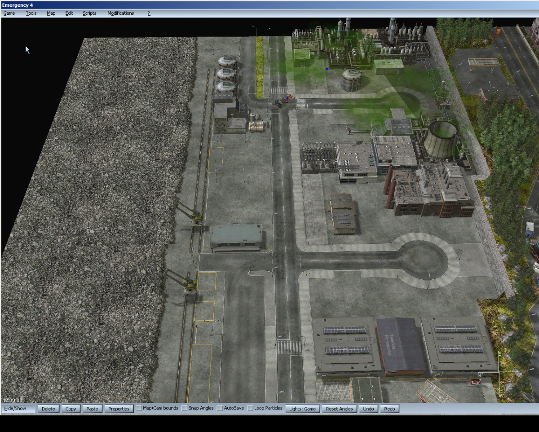Image resolution: width=539 pixels, height=432 pixels.
Task: Open the Map menu
Action: [51, 13]
